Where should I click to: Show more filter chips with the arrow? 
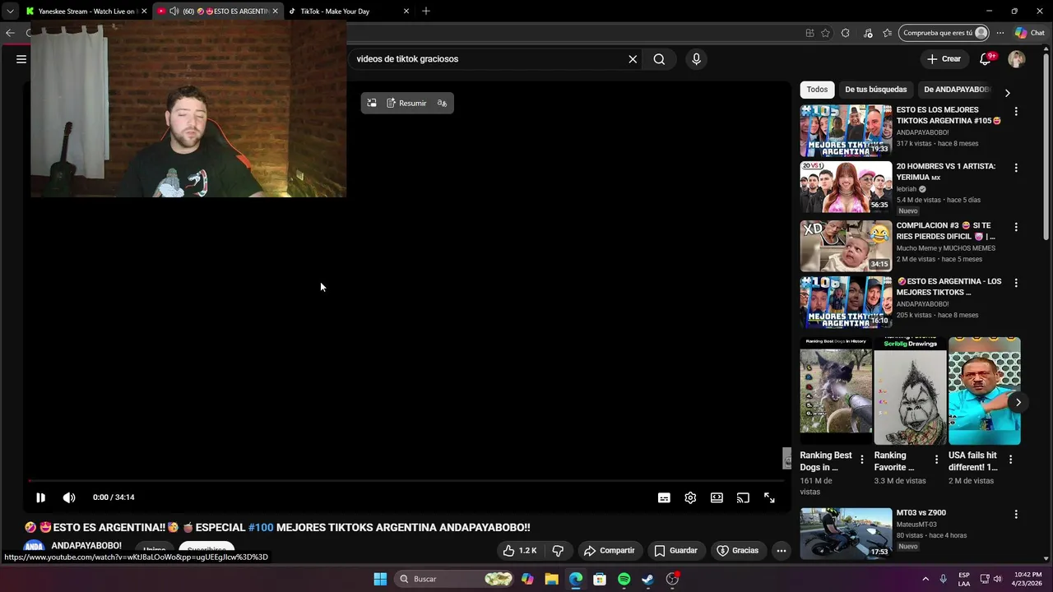tap(1007, 93)
